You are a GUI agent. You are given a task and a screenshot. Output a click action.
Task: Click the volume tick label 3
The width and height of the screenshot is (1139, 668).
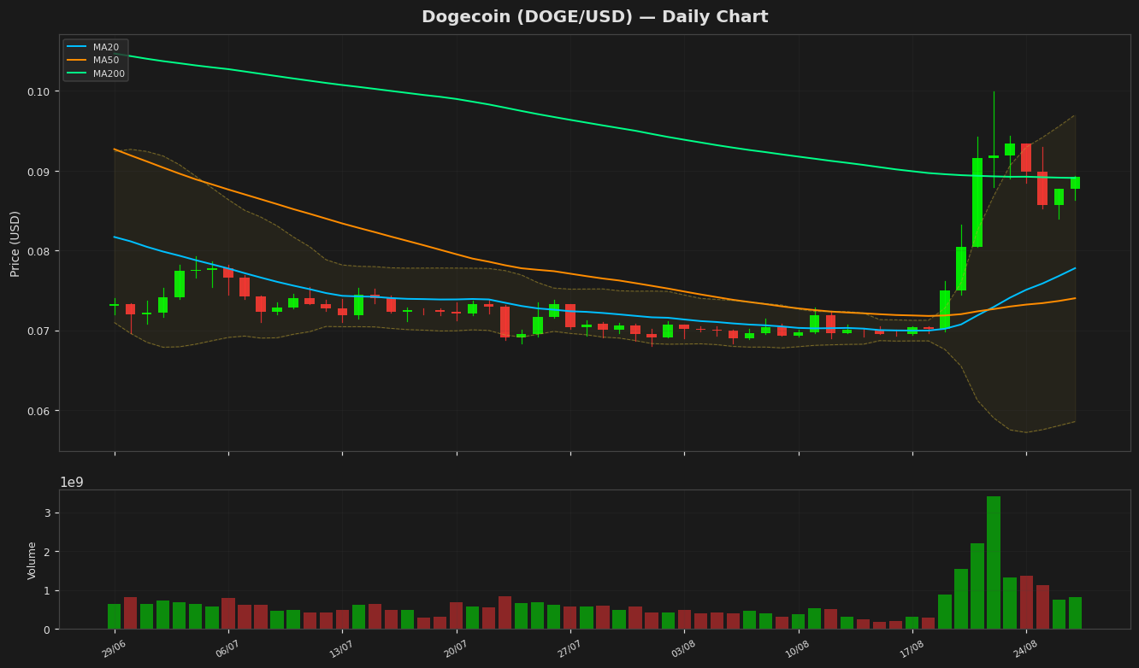[x=48, y=513]
